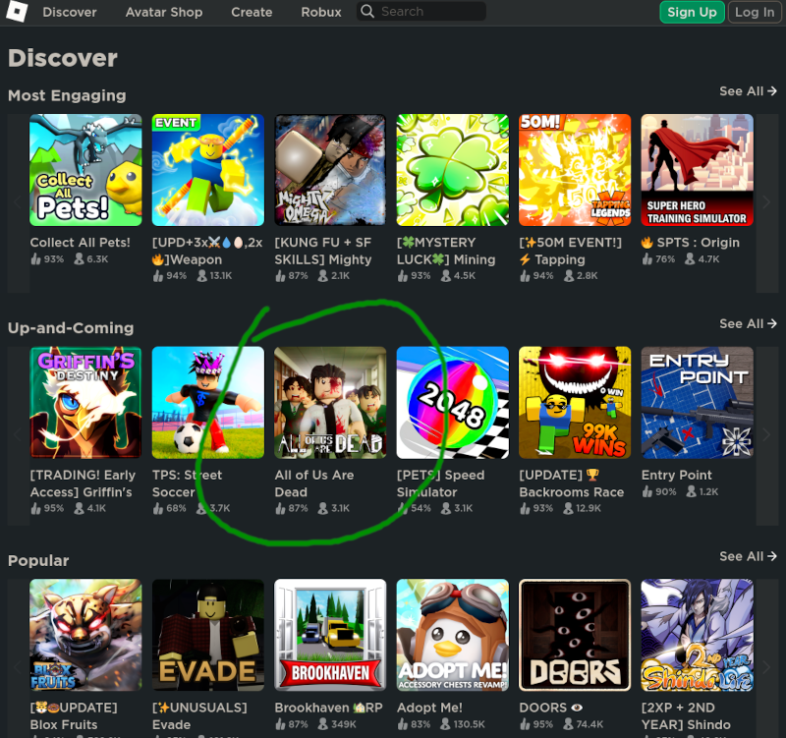Show next games in Up-and-Coming carousel
Screen dimensions: 786x738
point(766,435)
